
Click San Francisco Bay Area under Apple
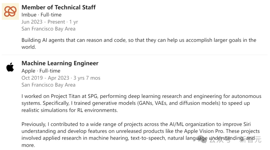click(x=48, y=85)
